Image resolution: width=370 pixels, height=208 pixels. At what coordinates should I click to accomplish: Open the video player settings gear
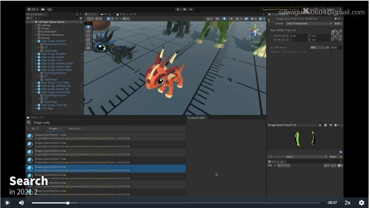pos(362,203)
